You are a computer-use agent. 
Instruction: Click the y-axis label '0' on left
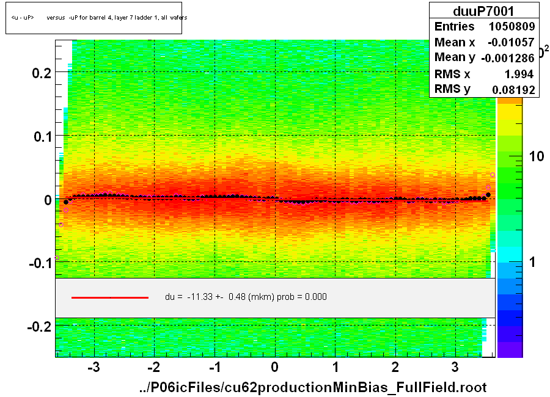coord(48,200)
